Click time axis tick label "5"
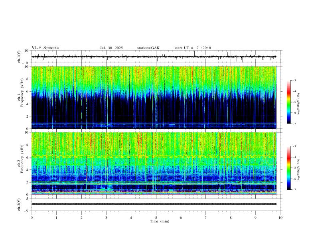 point(156,218)
